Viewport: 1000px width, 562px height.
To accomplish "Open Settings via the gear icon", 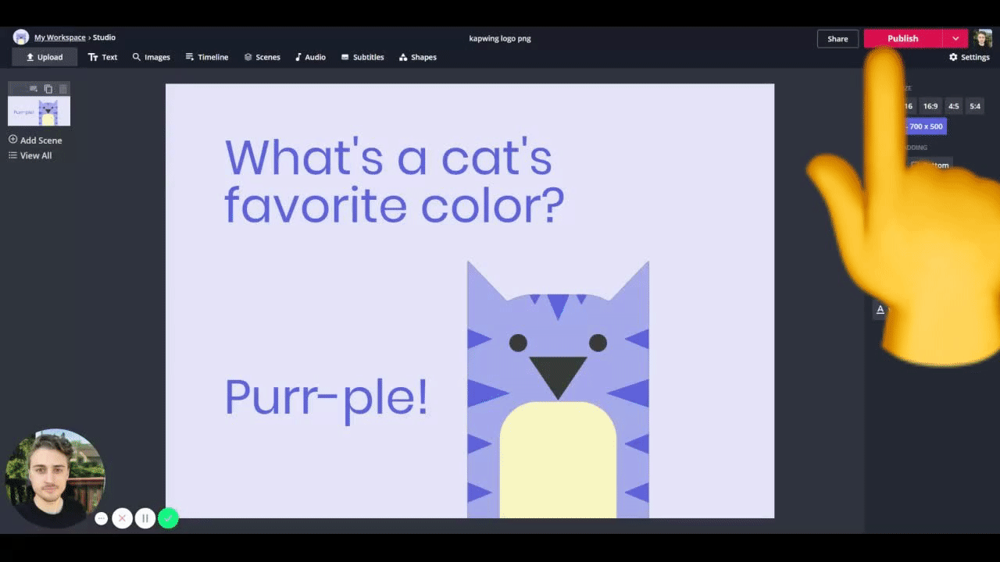I will tap(970, 57).
